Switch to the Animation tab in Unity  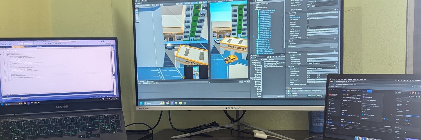(x=150, y=81)
